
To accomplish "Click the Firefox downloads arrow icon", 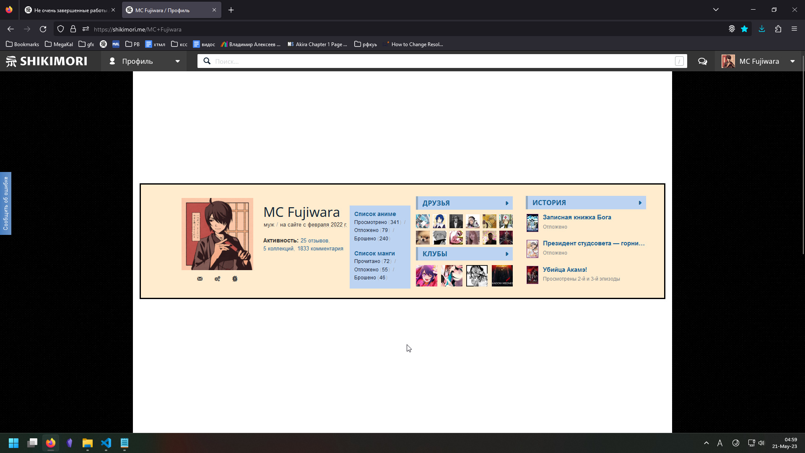I will [x=762, y=29].
